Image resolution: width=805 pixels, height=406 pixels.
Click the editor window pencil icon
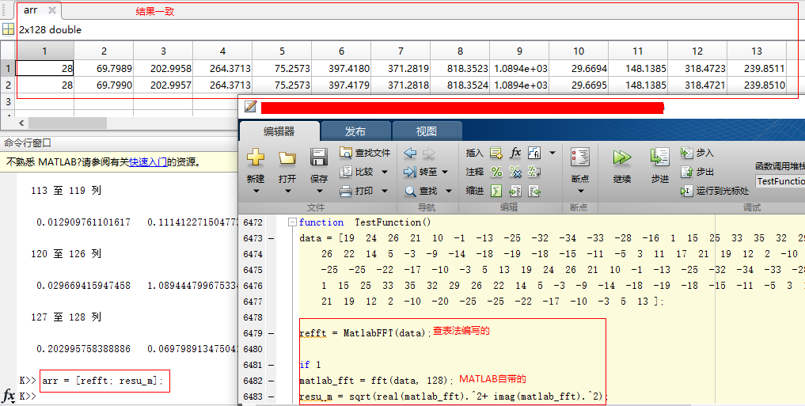click(x=251, y=106)
